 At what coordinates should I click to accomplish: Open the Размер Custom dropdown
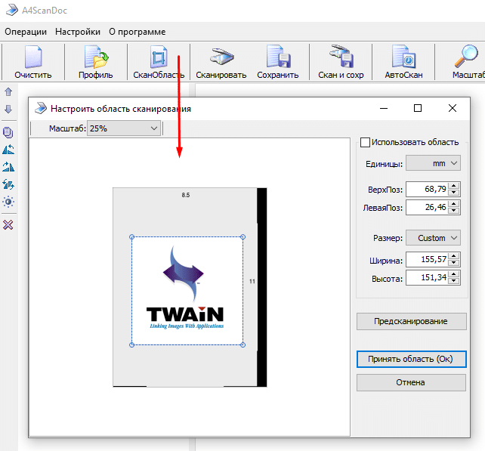pos(433,237)
